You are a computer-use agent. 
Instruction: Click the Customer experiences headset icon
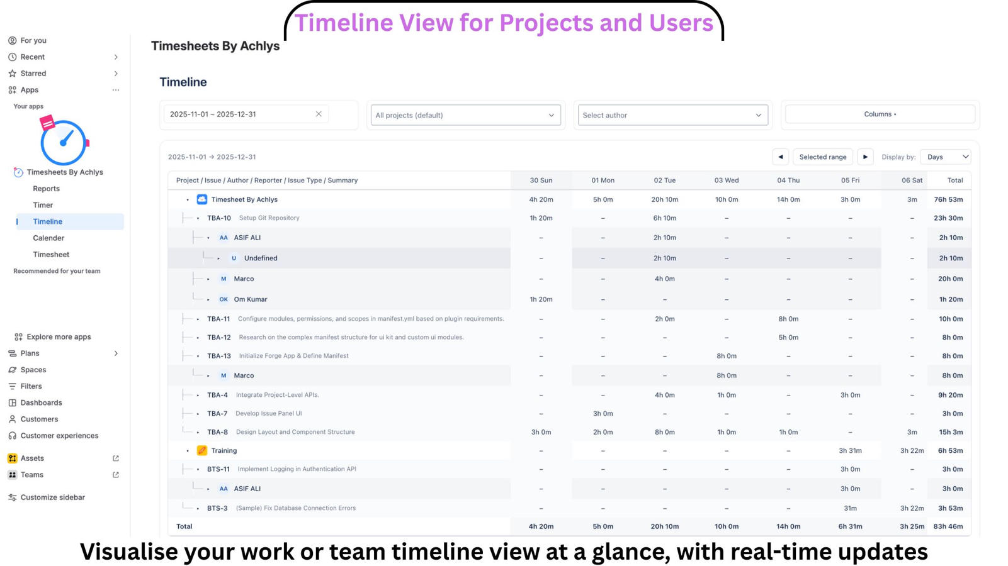coord(13,435)
